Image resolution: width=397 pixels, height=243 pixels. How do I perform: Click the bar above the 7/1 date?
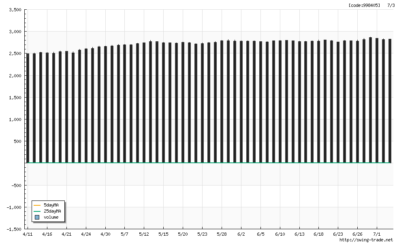tap(377, 100)
